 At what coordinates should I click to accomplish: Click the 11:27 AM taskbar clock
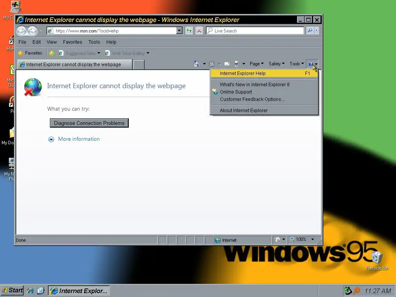[x=378, y=291]
